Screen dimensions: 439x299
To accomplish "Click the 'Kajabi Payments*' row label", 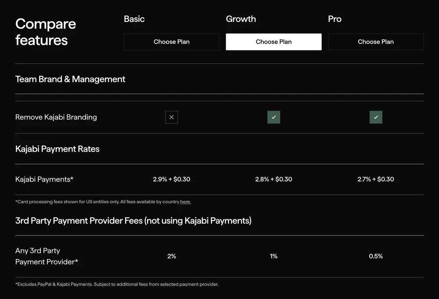I will 44,179.
